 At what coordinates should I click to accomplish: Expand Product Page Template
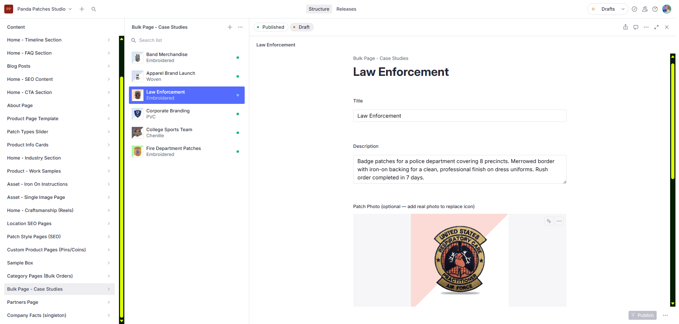pos(59,119)
